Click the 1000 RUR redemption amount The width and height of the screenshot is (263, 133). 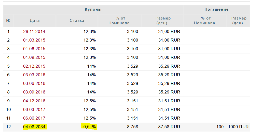[x=238, y=127]
